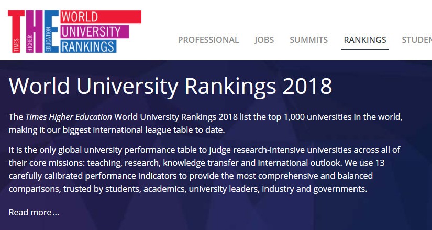Click the red T letter in the logo

[x=20, y=18]
